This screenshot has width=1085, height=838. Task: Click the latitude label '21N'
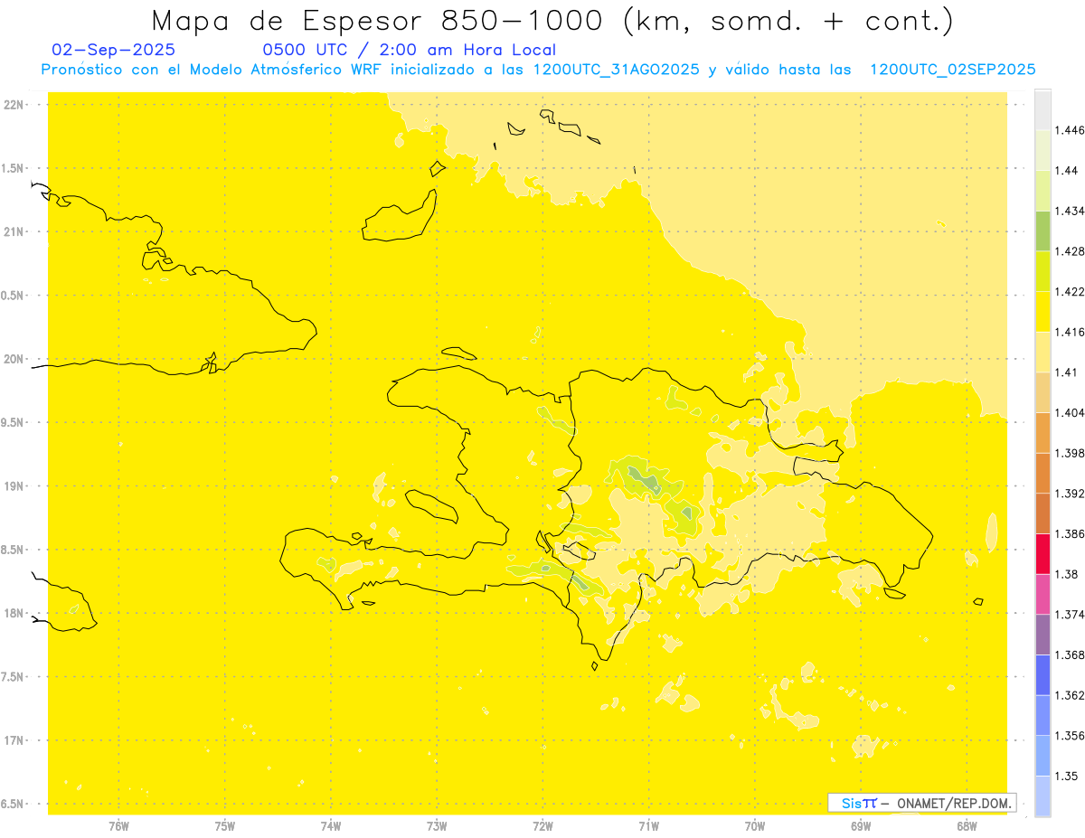pos(14,231)
